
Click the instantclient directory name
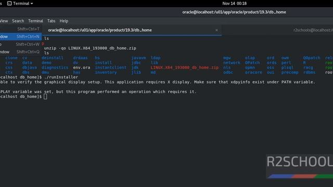click(110, 68)
